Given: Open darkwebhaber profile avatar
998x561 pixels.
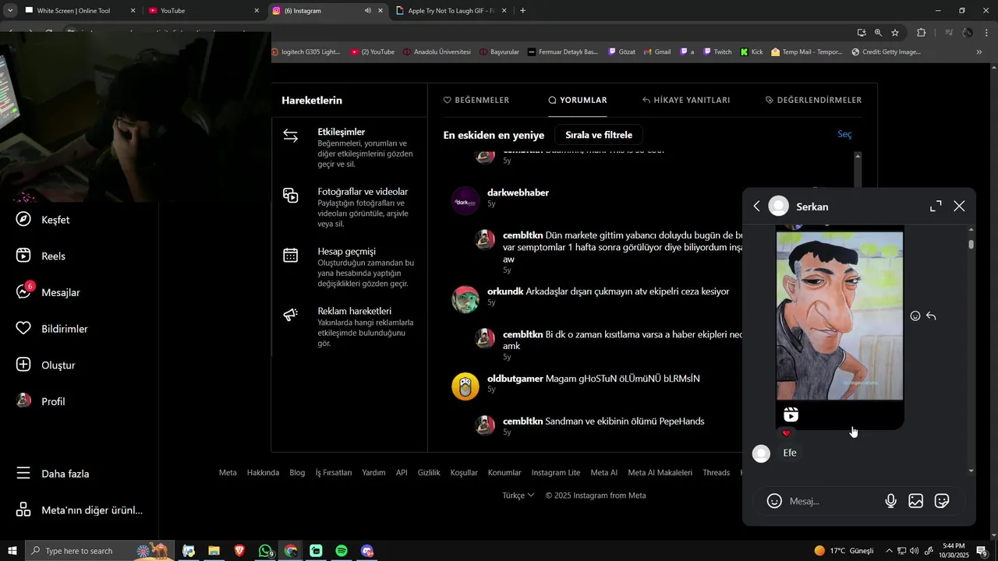Looking at the screenshot, I should coord(465,201).
